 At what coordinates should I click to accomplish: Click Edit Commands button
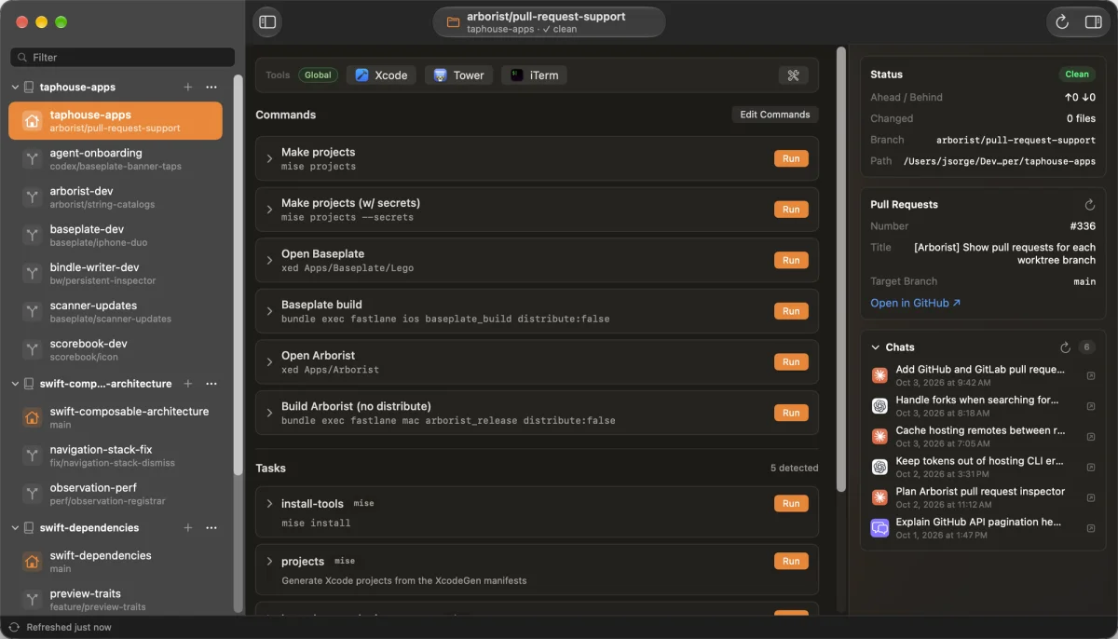tap(774, 115)
